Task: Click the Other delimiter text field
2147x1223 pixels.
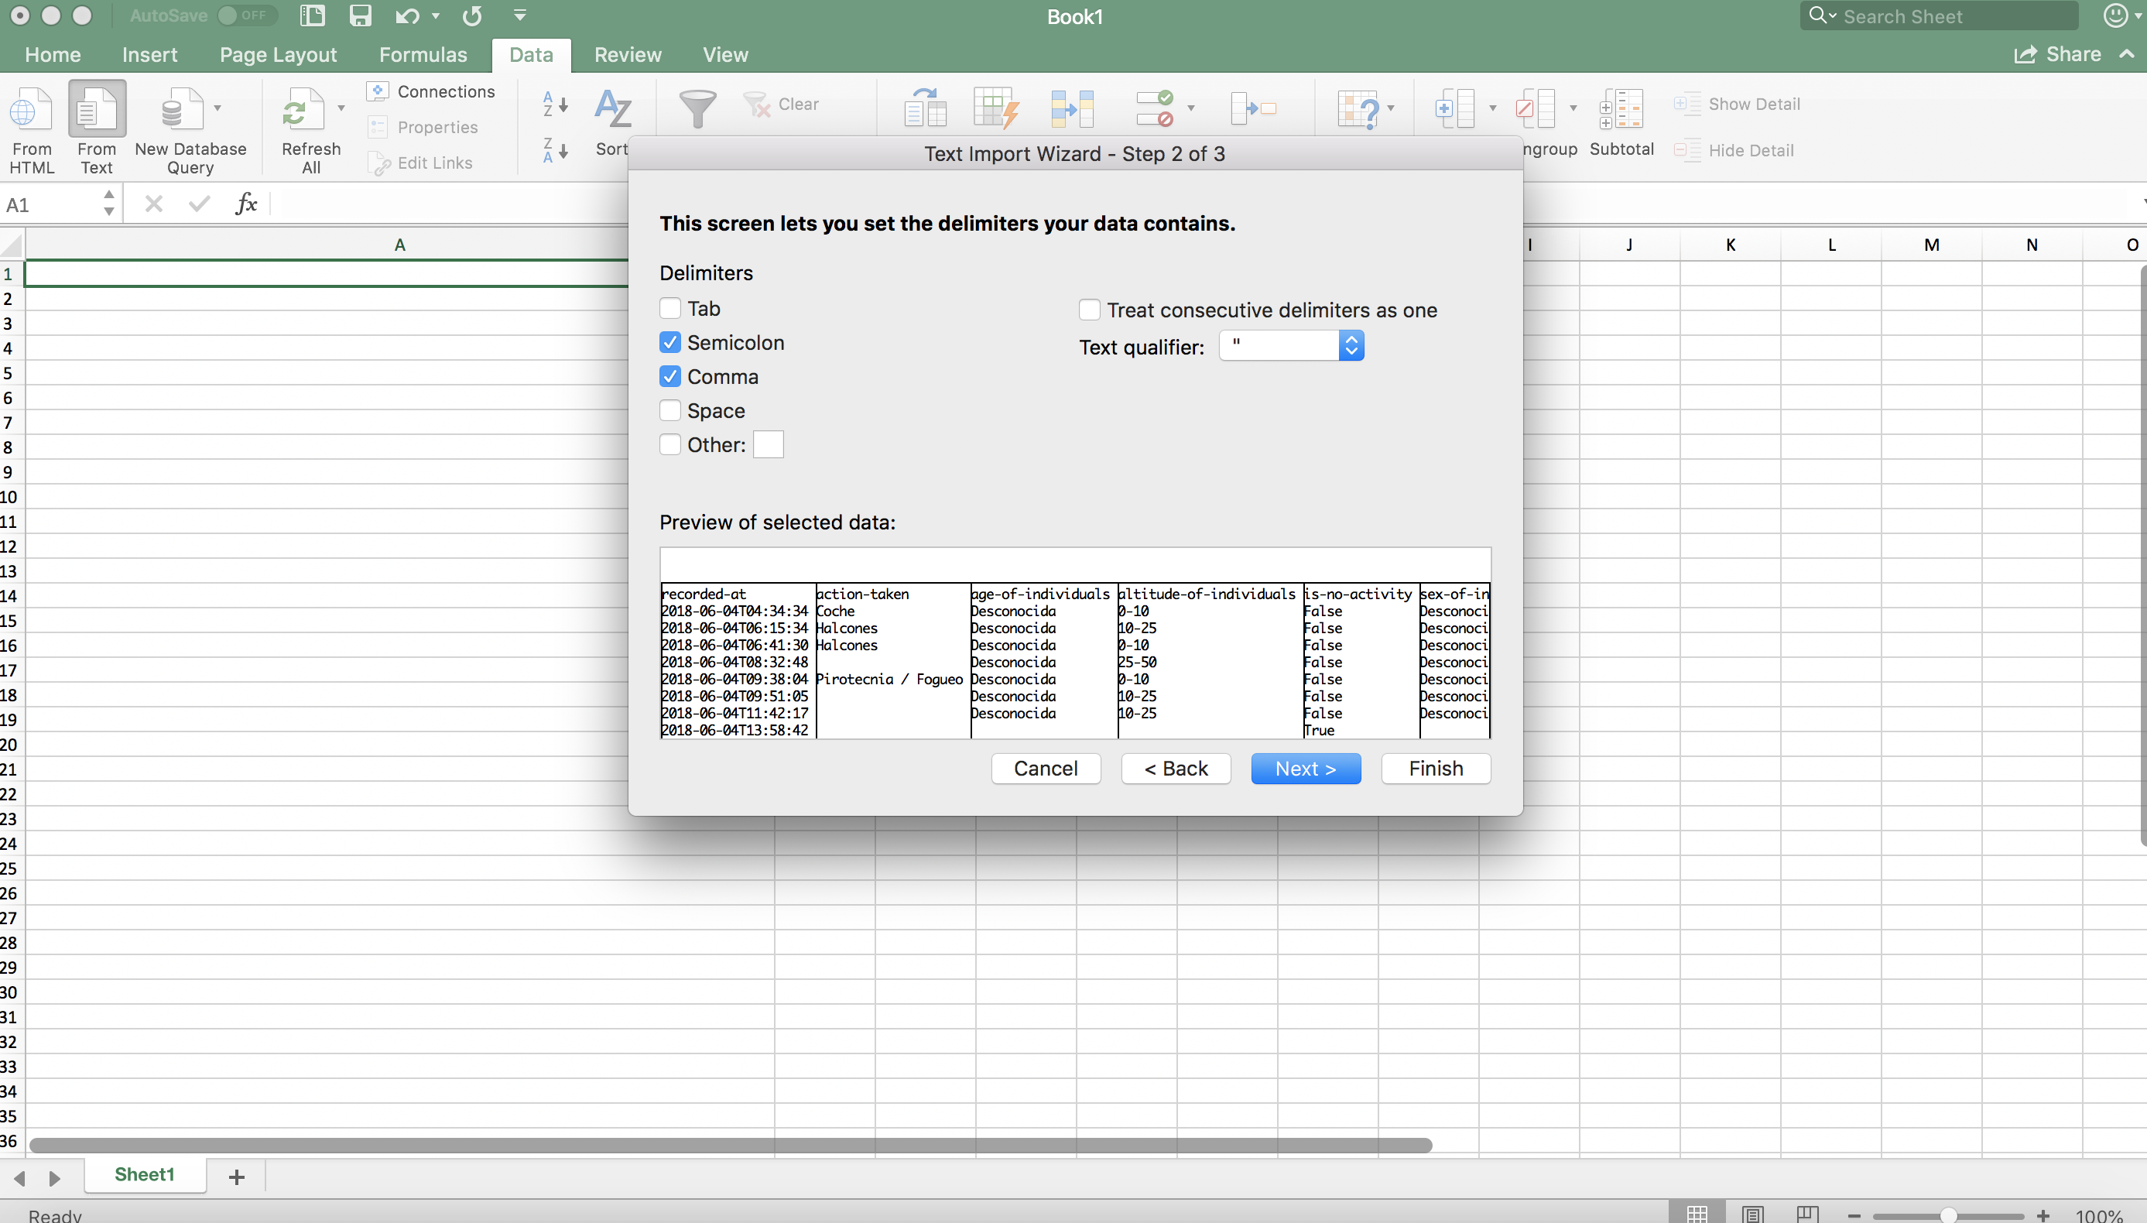Action: click(x=769, y=445)
